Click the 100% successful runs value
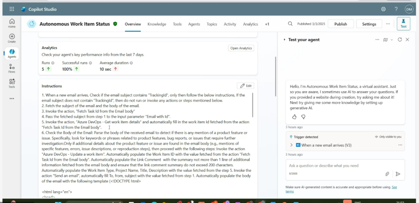This screenshot has width=419, height=203. (x=67, y=69)
